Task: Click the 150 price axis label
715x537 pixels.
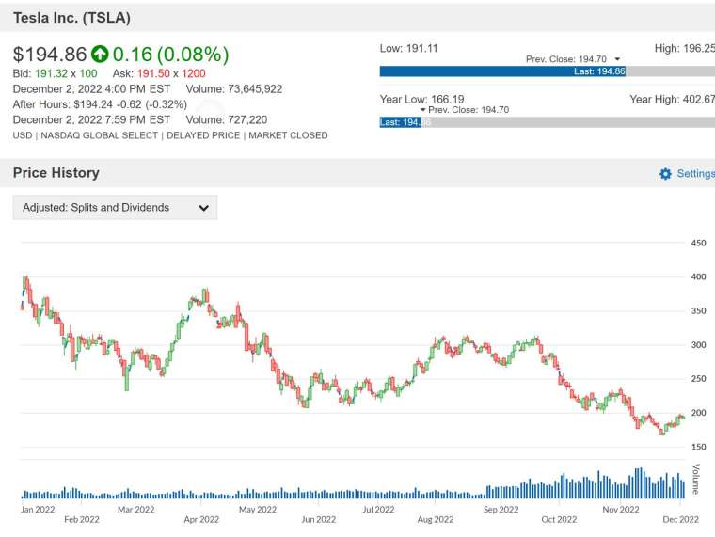Action: [698, 448]
